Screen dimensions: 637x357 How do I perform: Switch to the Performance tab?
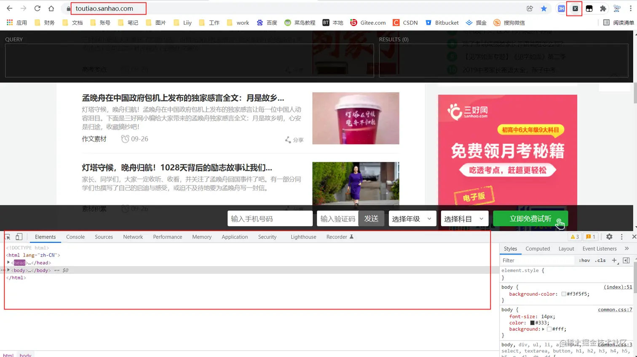click(x=168, y=237)
